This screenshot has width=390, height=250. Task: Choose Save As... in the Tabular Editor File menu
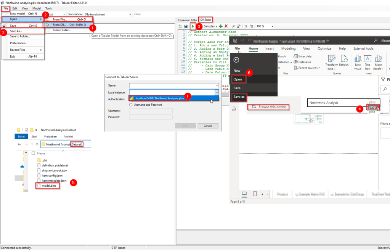tap(16, 31)
